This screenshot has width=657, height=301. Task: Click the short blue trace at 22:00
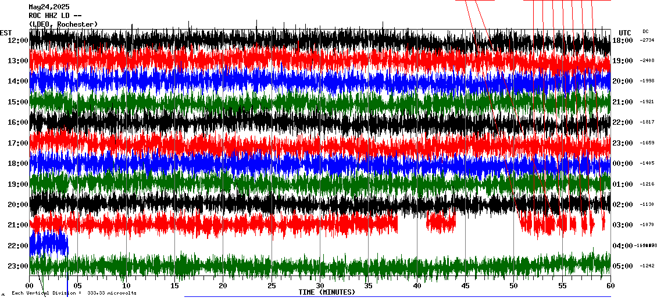[x=49, y=242]
